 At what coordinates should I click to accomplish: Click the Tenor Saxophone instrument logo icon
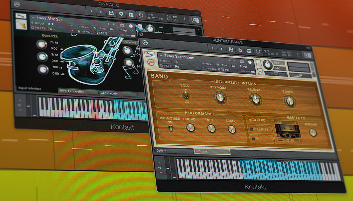pyautogui.click(x=151, y=62)
